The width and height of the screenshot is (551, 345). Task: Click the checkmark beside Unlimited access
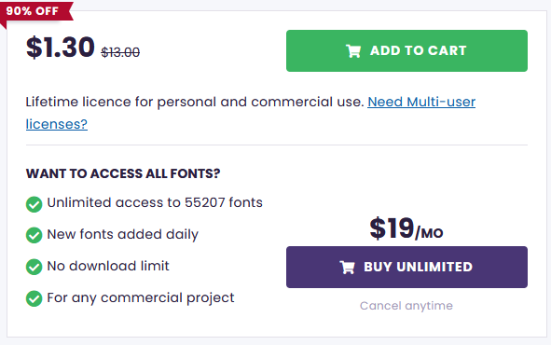(x=34, y=204)
